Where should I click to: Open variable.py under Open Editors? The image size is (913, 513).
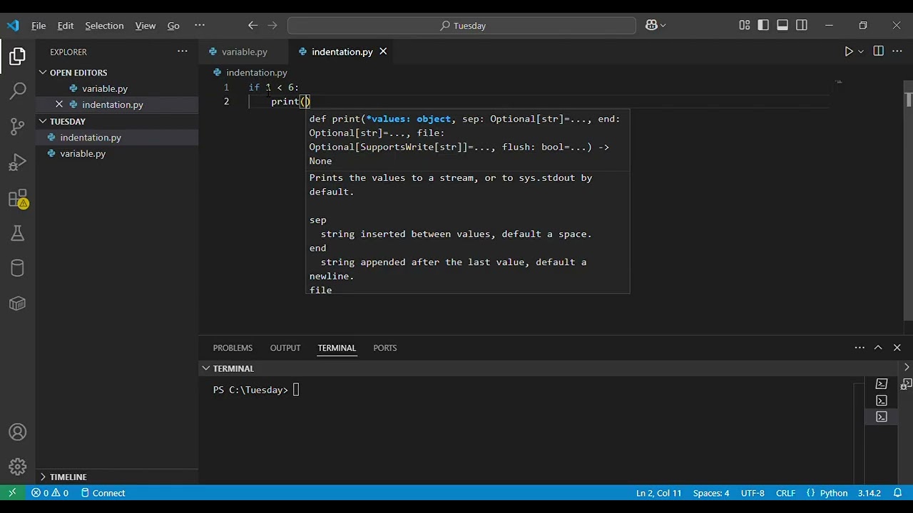point(105,88)
